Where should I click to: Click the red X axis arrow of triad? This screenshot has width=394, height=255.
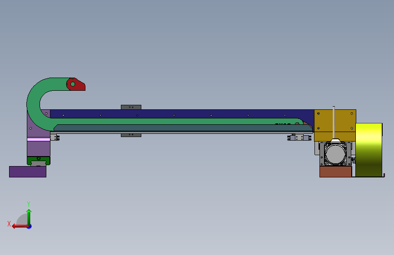(20, 226)
